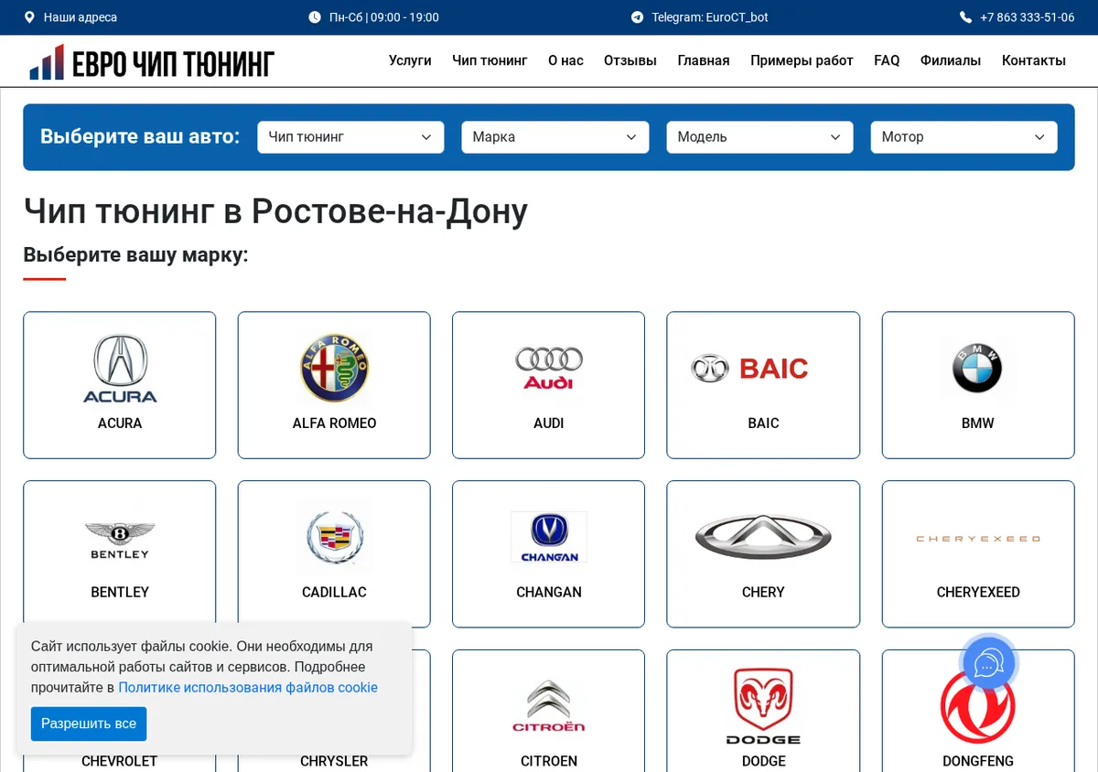
Task: Open the Контакты menu item
Action: coord(1034,60)
